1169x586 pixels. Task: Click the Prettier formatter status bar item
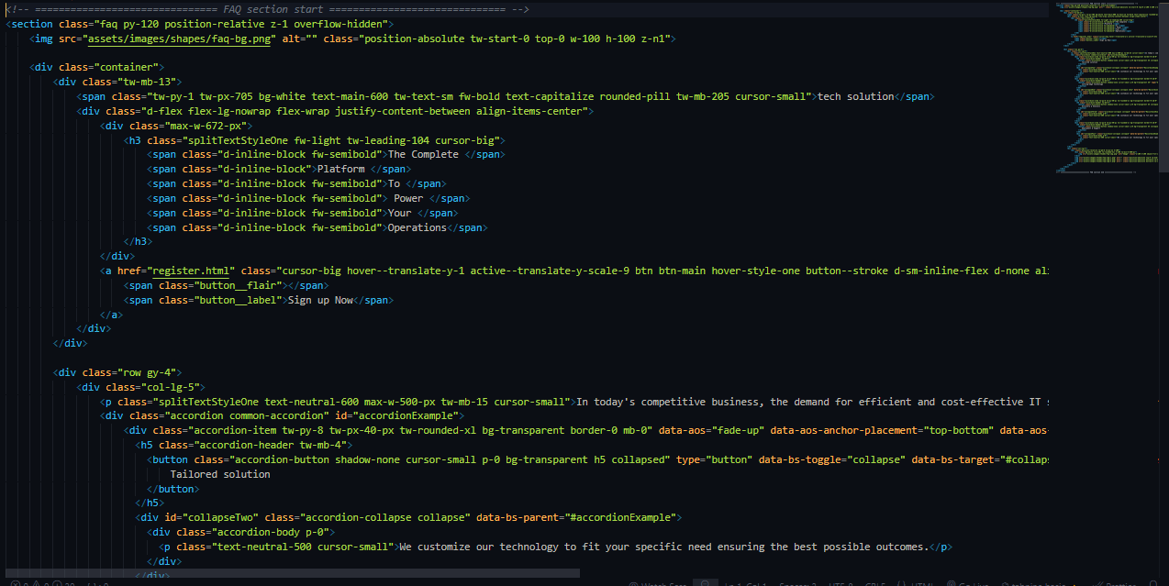click(1118, 583)
